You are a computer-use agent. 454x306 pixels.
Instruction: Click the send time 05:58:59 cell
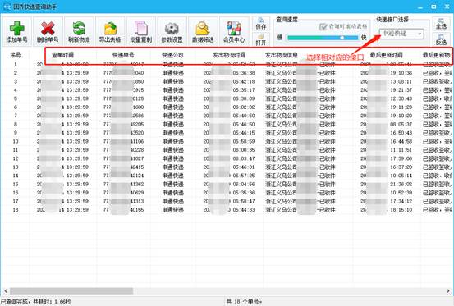tap(244, 141)
